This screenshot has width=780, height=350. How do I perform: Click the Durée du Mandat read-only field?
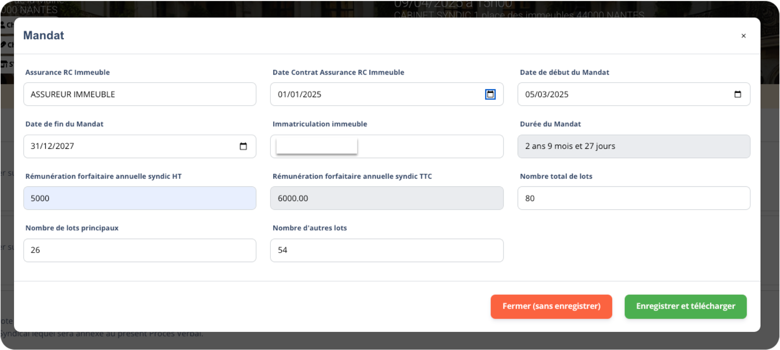[634, 146]
